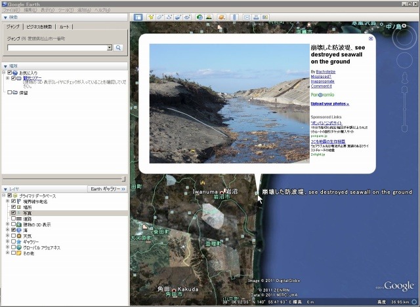Viewport: 420px width, 307px height.
Task: Click the building icon beside 建物の 3D 表示
Action: tap(19, 225)
